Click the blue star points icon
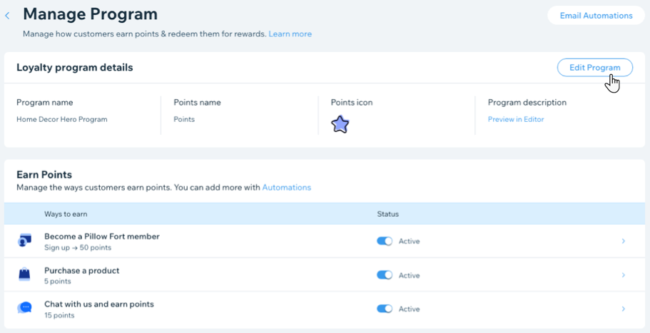Screen dimensions: 650x333 click(x=340, y=125)
